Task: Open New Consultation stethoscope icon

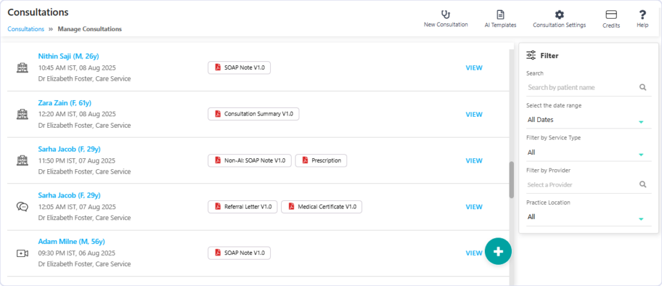Action: click(446, 14)
